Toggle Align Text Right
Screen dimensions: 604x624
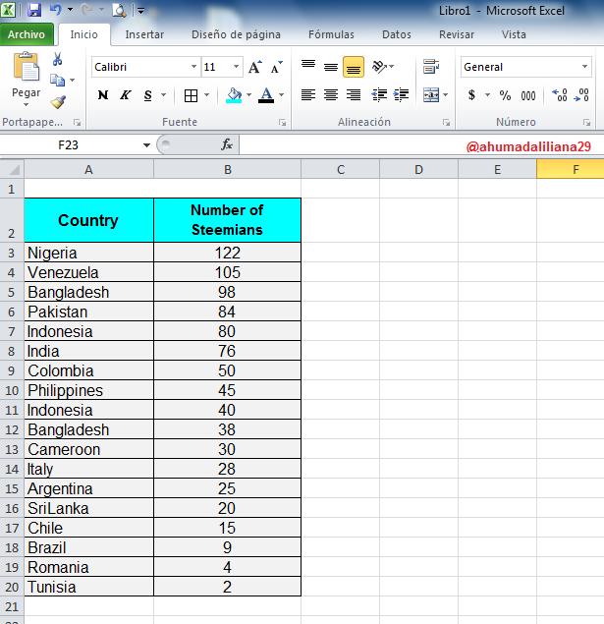pyautogui.click(x=354, y=95)
